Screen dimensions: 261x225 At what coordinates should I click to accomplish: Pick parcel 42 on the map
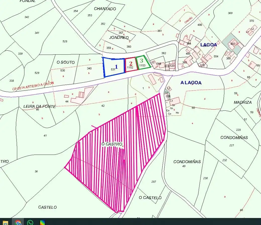click(103, 106)
